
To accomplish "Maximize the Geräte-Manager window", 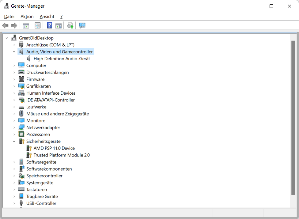I will pyautogui.click(x=271, y=6).
